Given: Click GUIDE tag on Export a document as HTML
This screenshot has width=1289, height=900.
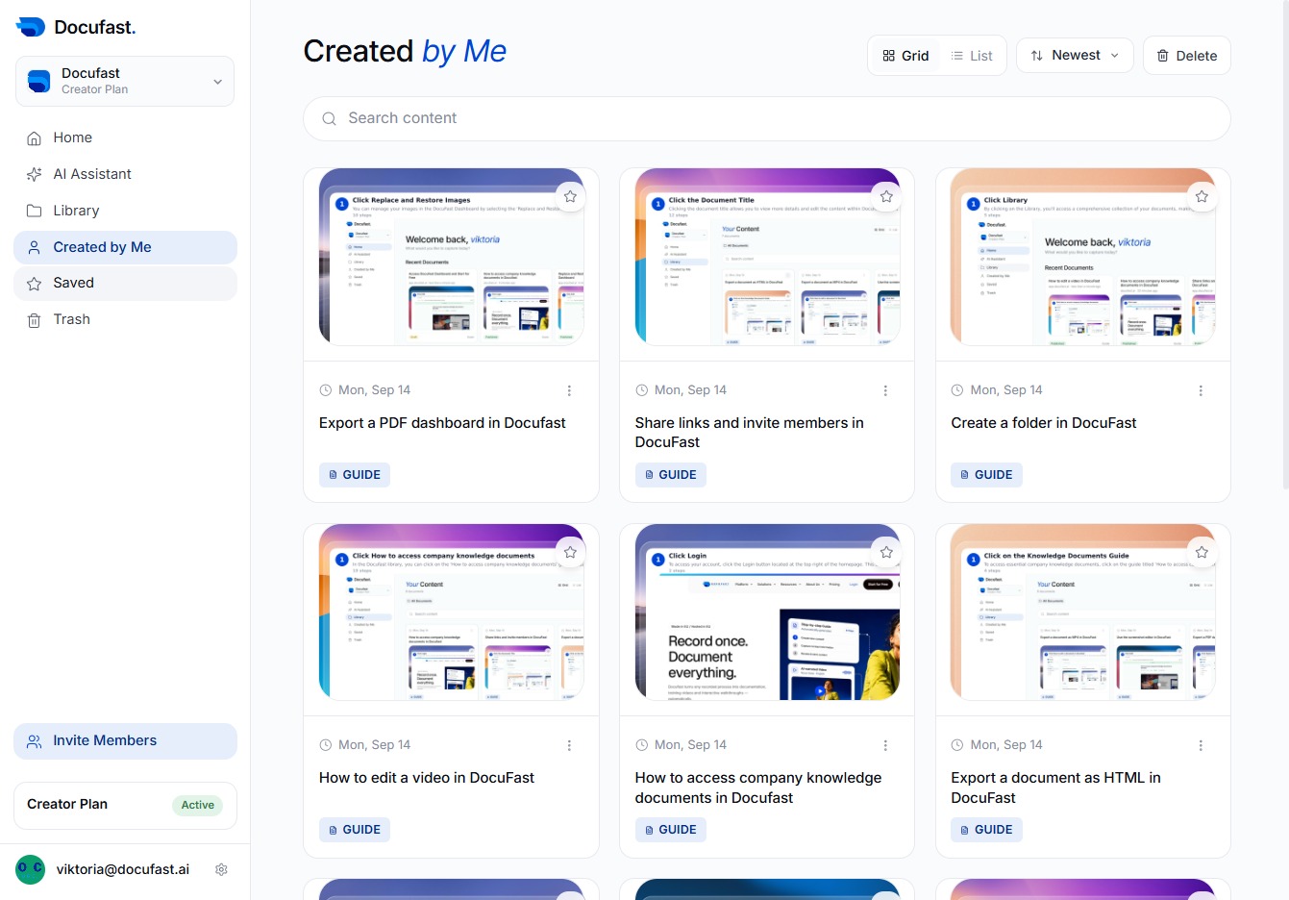Looking at the screenshot, I should pyautogui.click(x=986, y=830).
